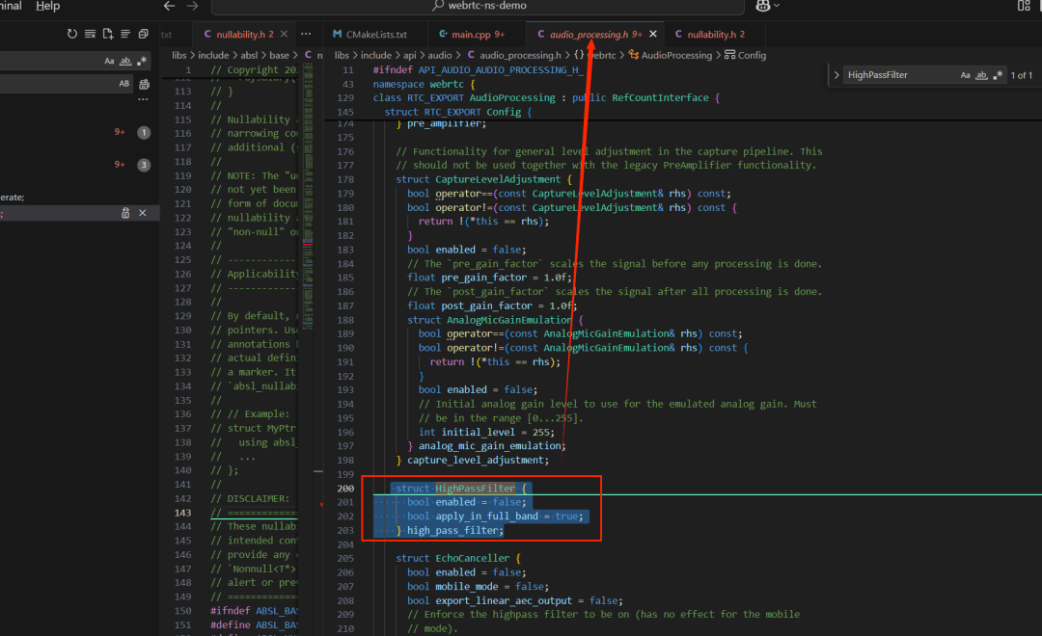The height and width of the screenshot is (636, 1042).
Task: Click 'audio_processing.h' in breadcrumb
Action: (x=520, y=55)
